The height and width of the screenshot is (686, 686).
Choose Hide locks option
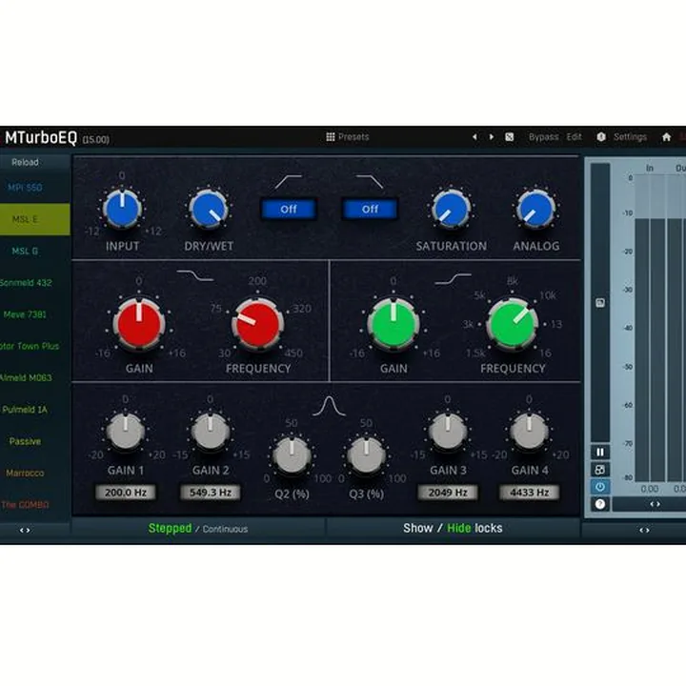click(x=459, y=529)
